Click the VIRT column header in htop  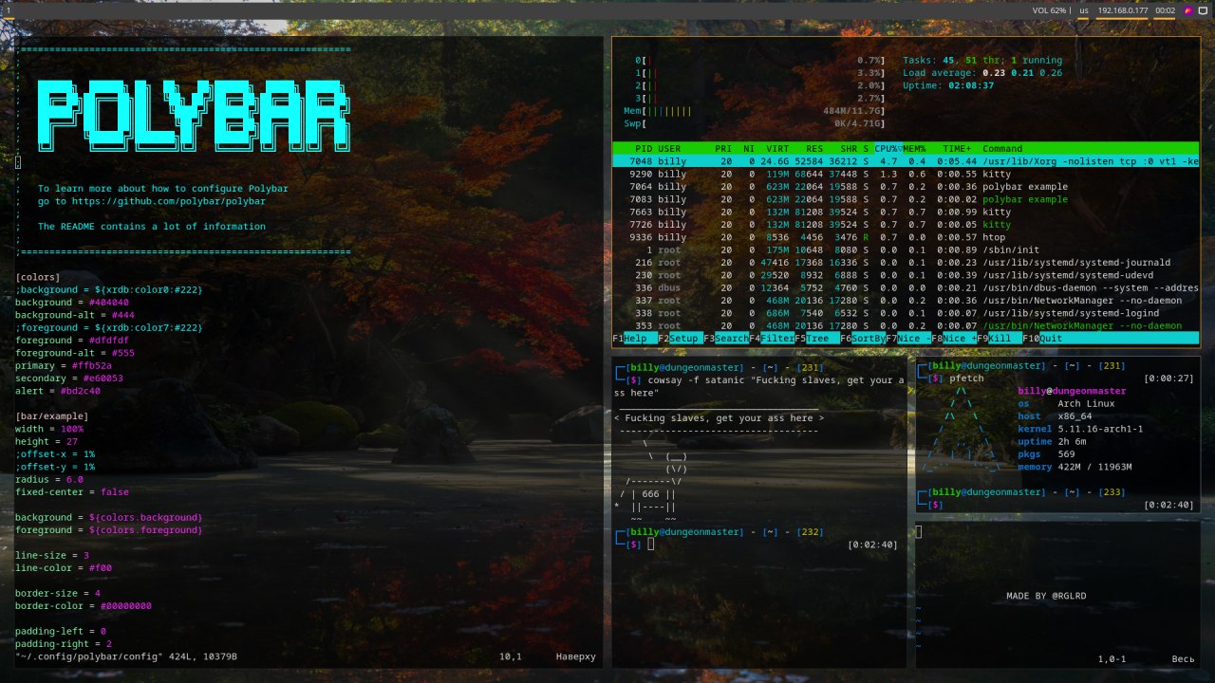777,149
